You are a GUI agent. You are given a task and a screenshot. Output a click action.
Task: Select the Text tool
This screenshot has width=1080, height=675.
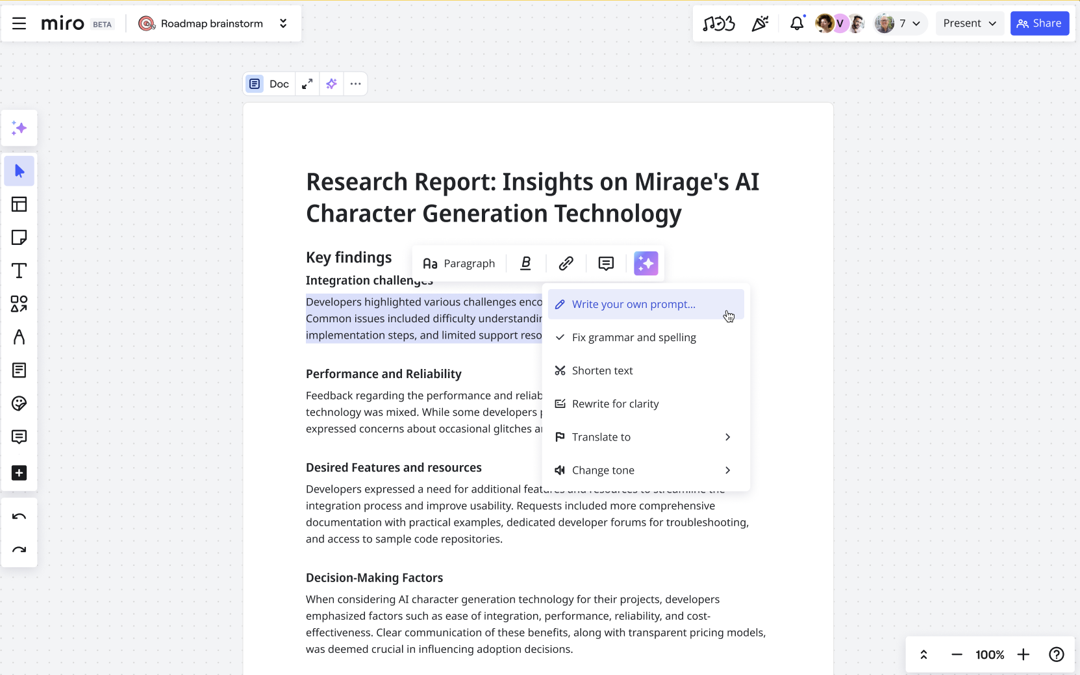[x=19, y=271]
